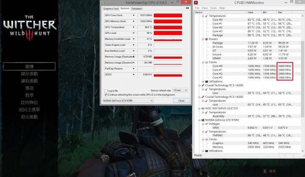Collapse the CPU Temperatures tree node

[203, 16]
